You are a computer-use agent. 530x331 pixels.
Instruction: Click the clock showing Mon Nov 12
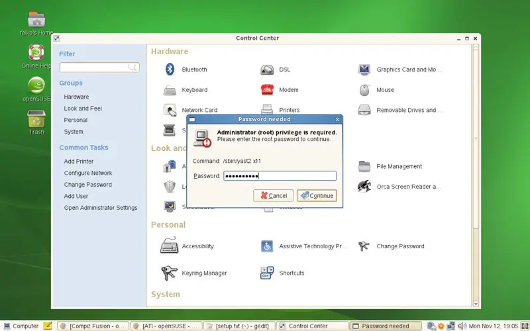[494, 326]
